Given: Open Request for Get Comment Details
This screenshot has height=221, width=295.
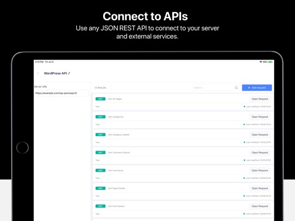Looking at the screenshot, I should (x=260, y=153).
